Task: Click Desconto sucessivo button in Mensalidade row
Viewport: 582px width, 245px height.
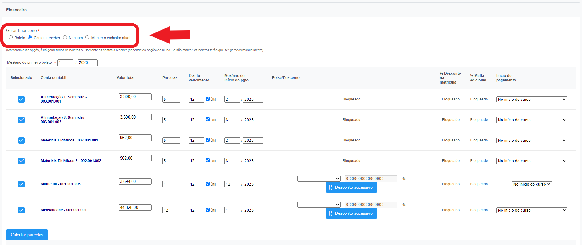Action: click(351, 213)
